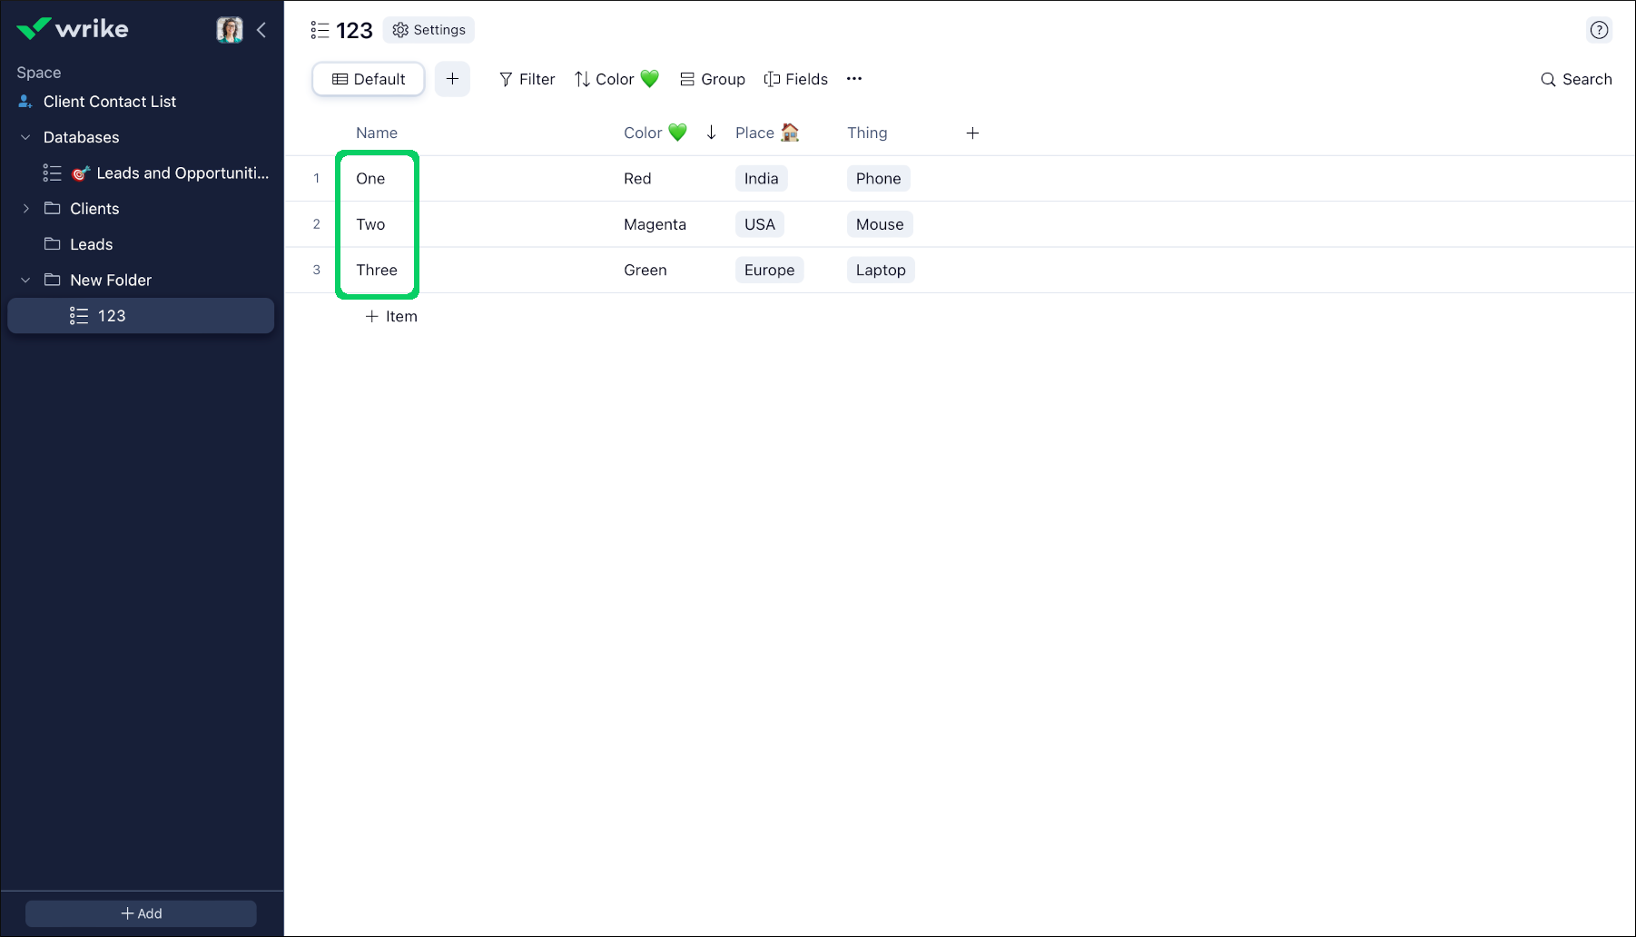This screenshot has height=937, width=1636.
Task: Open the Leads folder
Action: (92, 244)
